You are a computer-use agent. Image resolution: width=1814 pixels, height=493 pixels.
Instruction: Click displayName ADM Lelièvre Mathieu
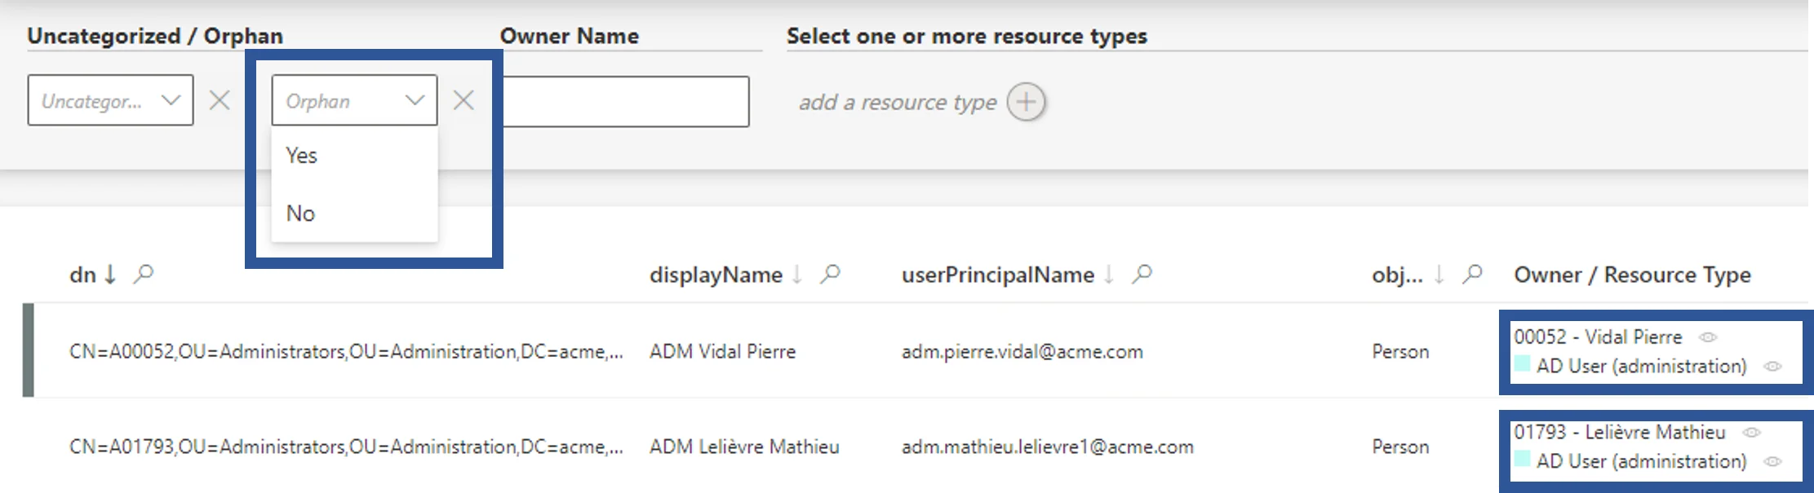744,447
